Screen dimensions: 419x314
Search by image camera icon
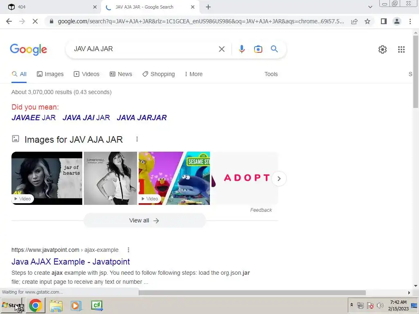pyautogui.click(x=258, y=49)
